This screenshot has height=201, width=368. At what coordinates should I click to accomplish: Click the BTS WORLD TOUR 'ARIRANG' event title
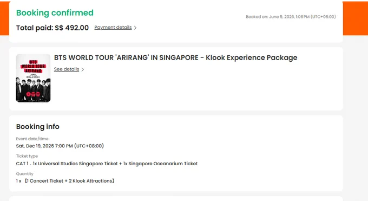(175, 57)
